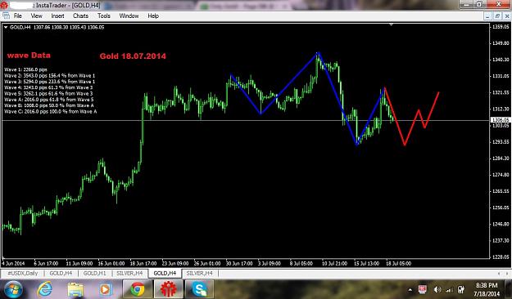
Task: Click the chart system menu icon beside File
Action: (6, 16)
